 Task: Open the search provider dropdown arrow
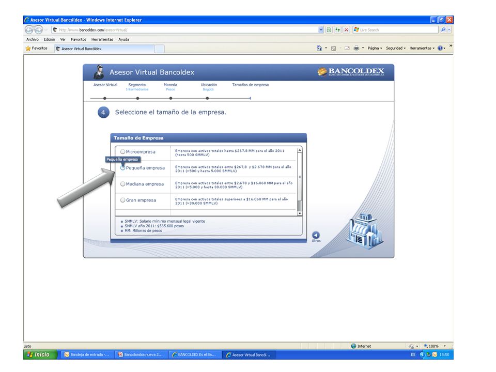click(449, 30)
